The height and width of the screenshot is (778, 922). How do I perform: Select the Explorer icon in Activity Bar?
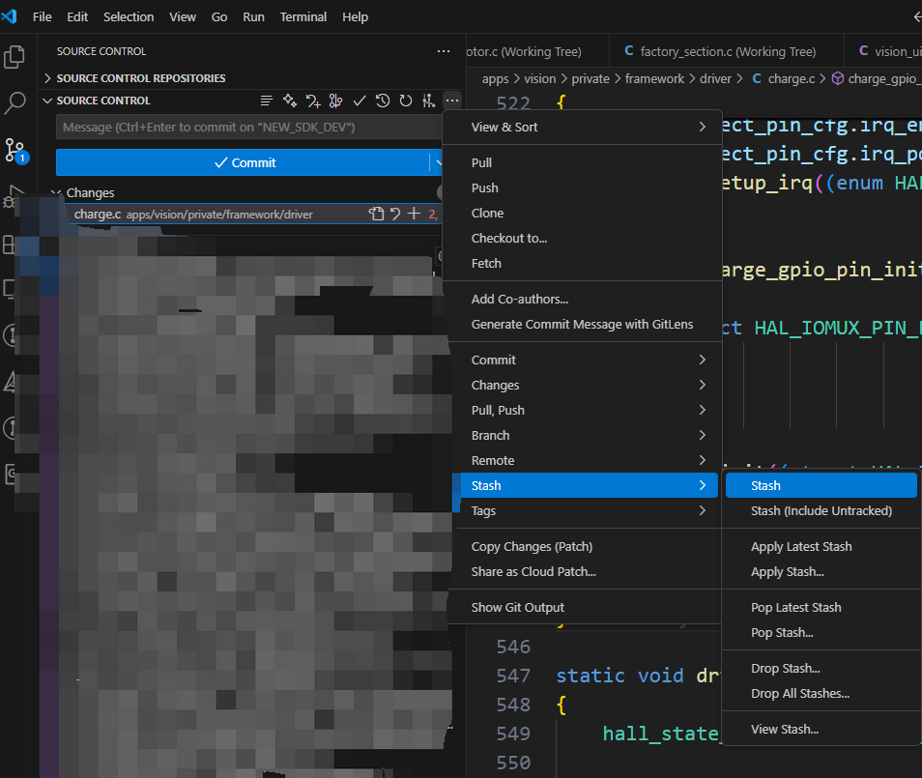click(x=15, y=57)
